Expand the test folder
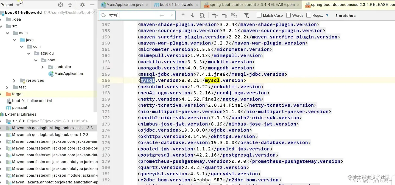Image resolution: width=395 pixels, height=185 pixels. (7, 87)
